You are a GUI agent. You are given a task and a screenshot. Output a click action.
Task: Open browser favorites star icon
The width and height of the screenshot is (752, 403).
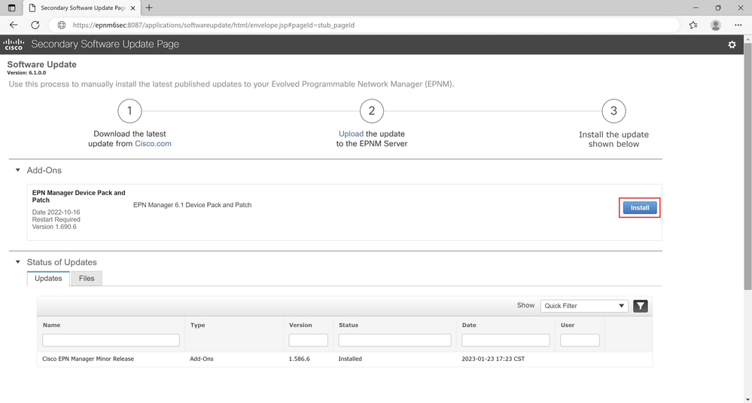693,25
